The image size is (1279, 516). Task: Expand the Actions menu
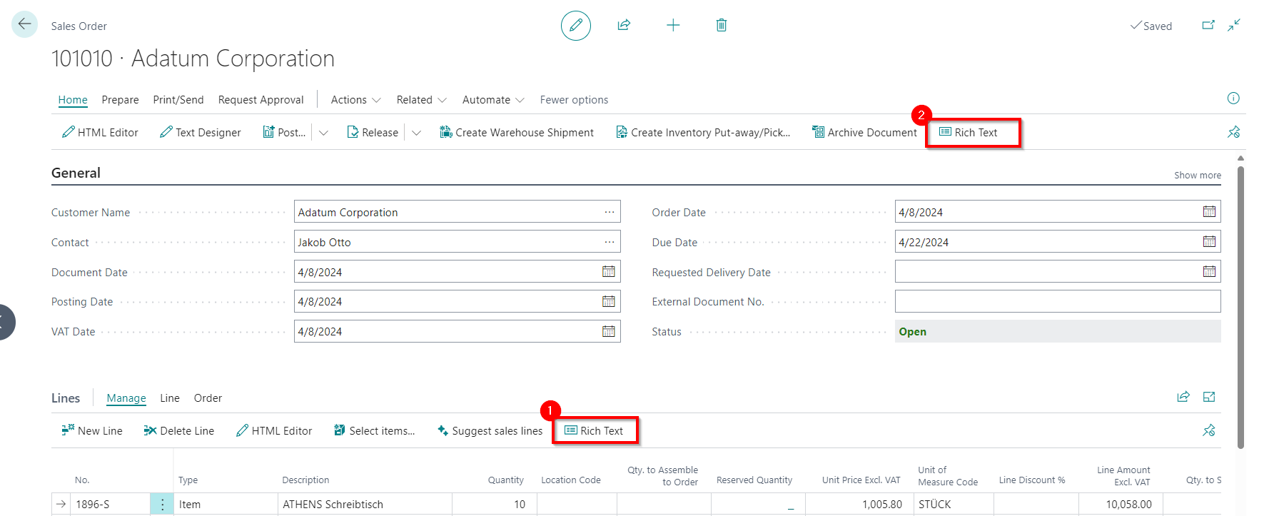click(x=355, y=100)
